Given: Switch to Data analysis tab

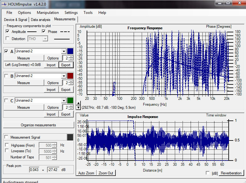Looking at the screenshot, I should [x=41, y=20].
